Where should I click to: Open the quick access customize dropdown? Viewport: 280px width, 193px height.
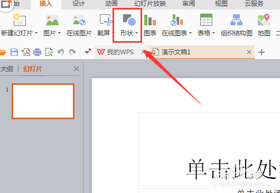(88, 52)
